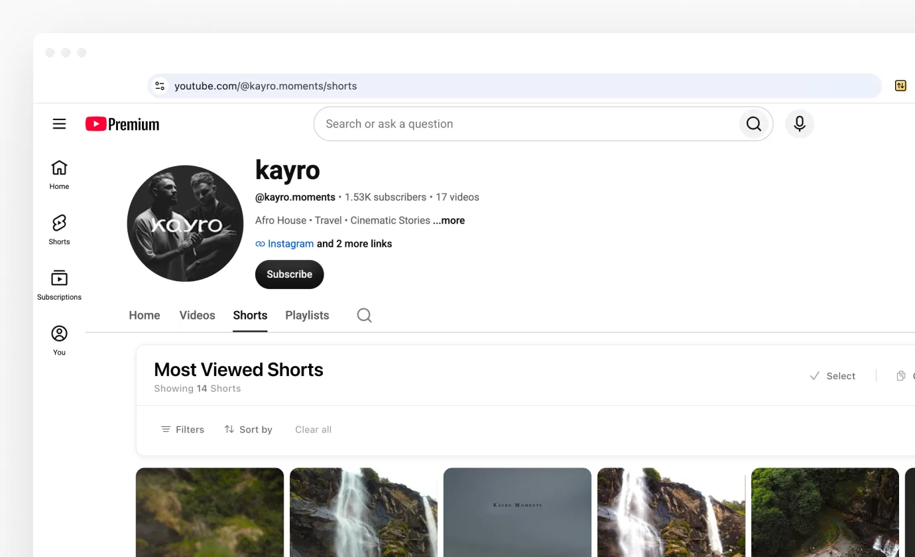Screen dimensions: 915x557
Task: Click the Select button with checkmark
Action: point(833,376)
